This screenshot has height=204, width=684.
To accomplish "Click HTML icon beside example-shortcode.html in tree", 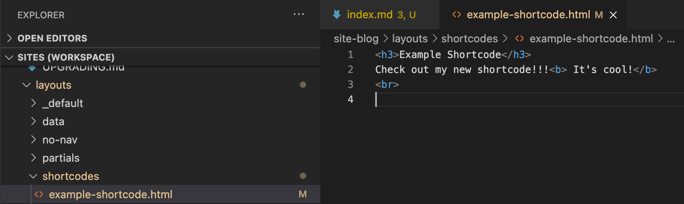I will pyautogui.click(x=39, y=194).
